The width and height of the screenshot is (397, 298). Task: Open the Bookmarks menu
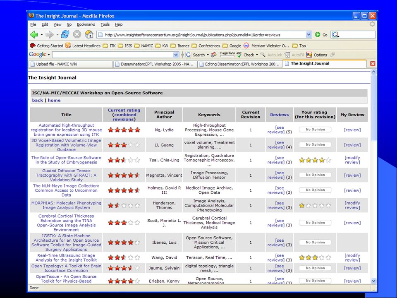click(x=86, y=24)
